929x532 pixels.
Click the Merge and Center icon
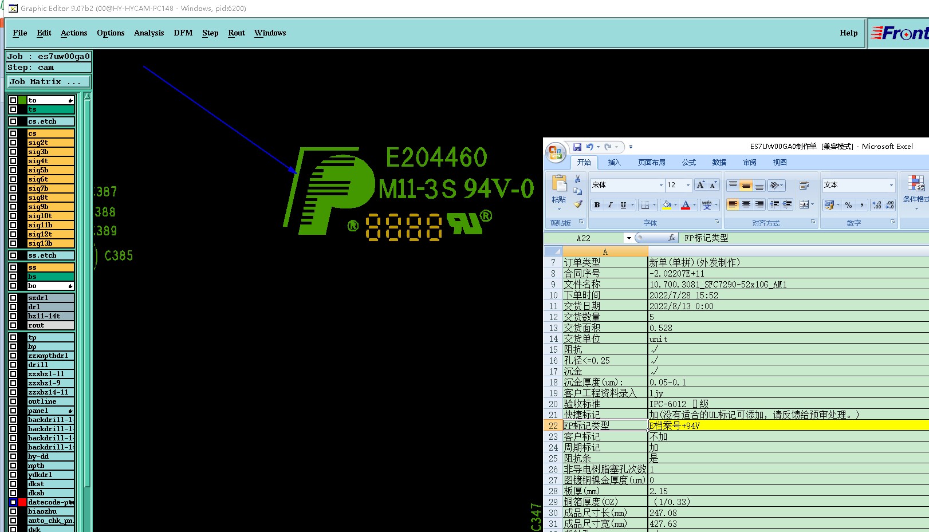804,204
